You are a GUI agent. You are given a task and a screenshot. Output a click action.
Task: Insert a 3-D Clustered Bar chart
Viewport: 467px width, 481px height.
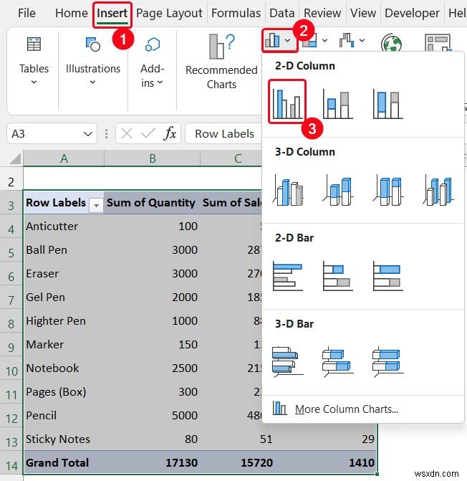[287, 362]
